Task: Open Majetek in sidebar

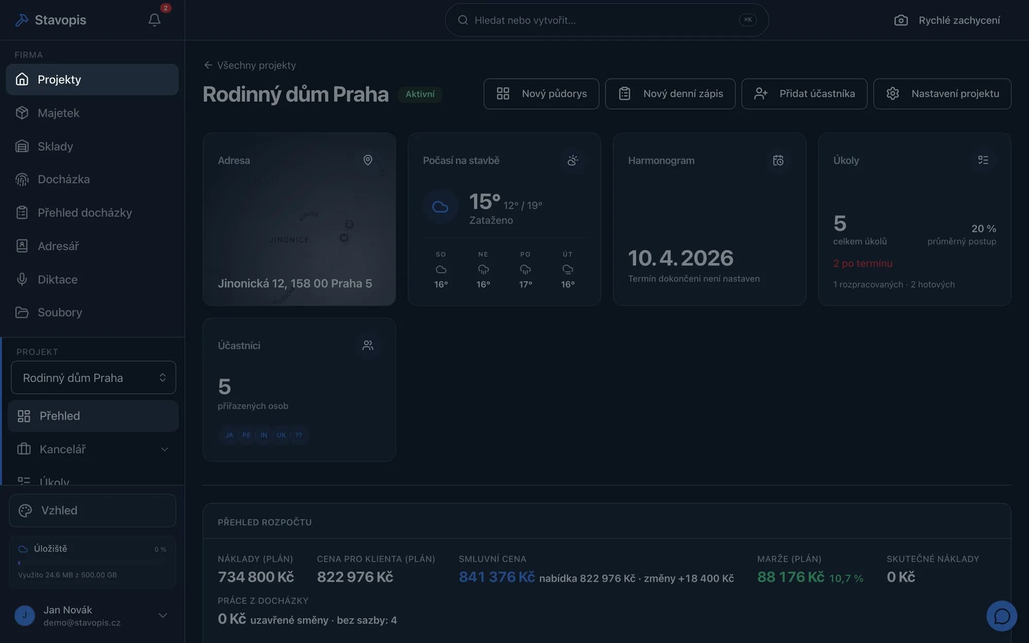Action: tap(92, 113)
